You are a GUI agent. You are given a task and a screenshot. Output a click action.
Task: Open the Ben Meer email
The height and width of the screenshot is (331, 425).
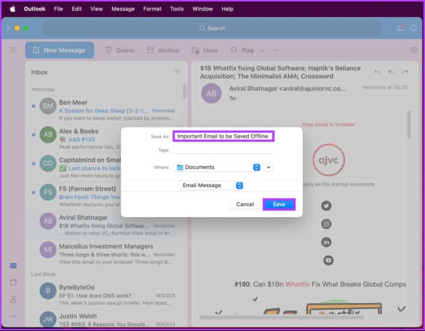[x=105, y=110]
